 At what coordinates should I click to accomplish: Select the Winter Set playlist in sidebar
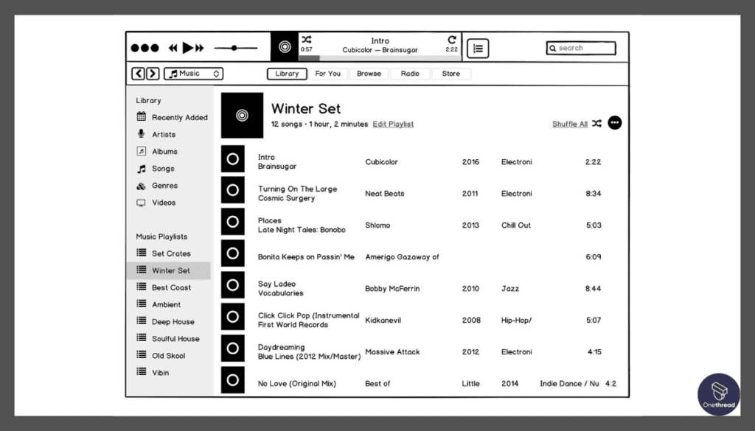(169, 270)
